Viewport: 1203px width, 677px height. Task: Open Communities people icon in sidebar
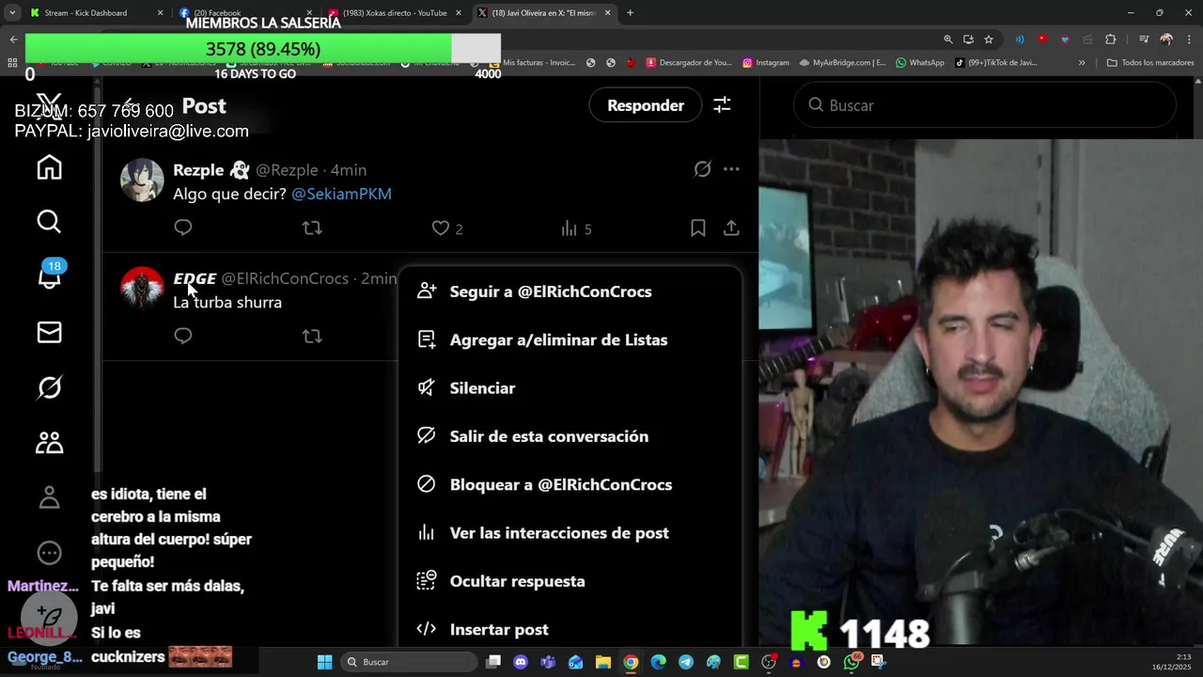[49, 442]
